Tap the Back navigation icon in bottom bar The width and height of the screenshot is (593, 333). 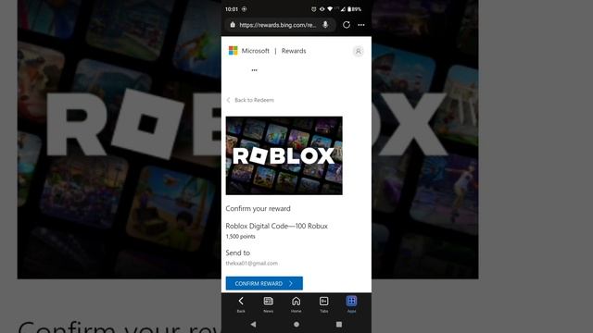coord(241,304)
